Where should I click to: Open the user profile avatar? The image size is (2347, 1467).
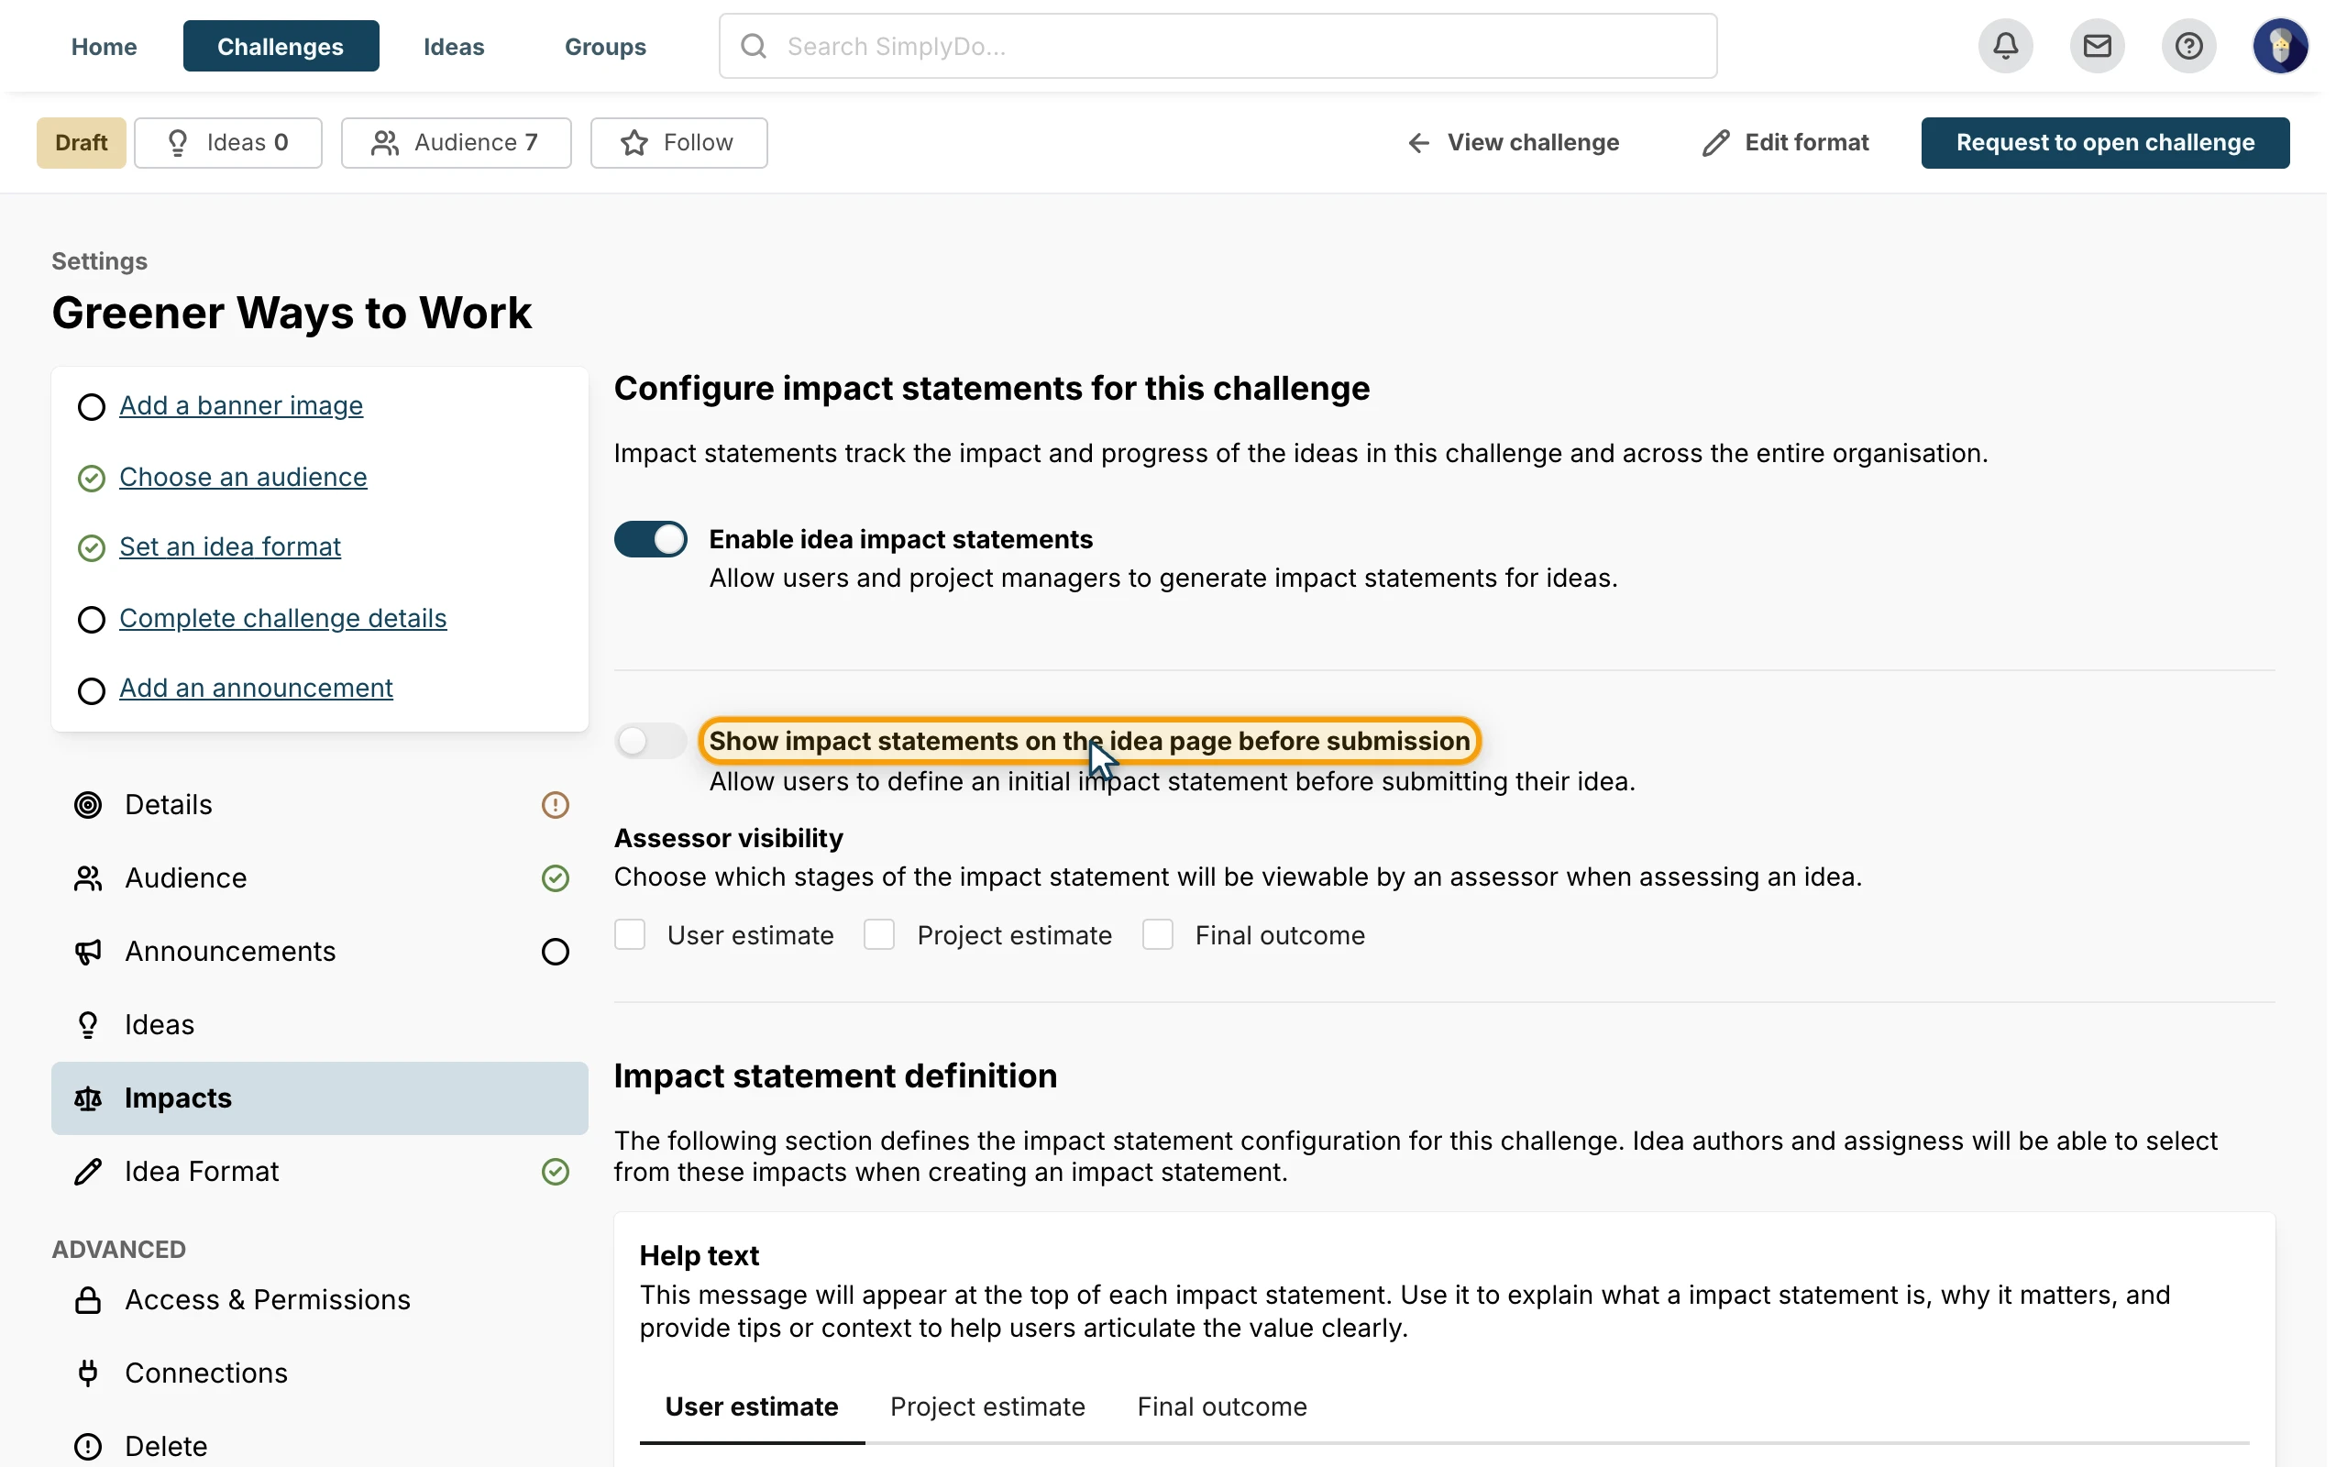pos(2280,46)
